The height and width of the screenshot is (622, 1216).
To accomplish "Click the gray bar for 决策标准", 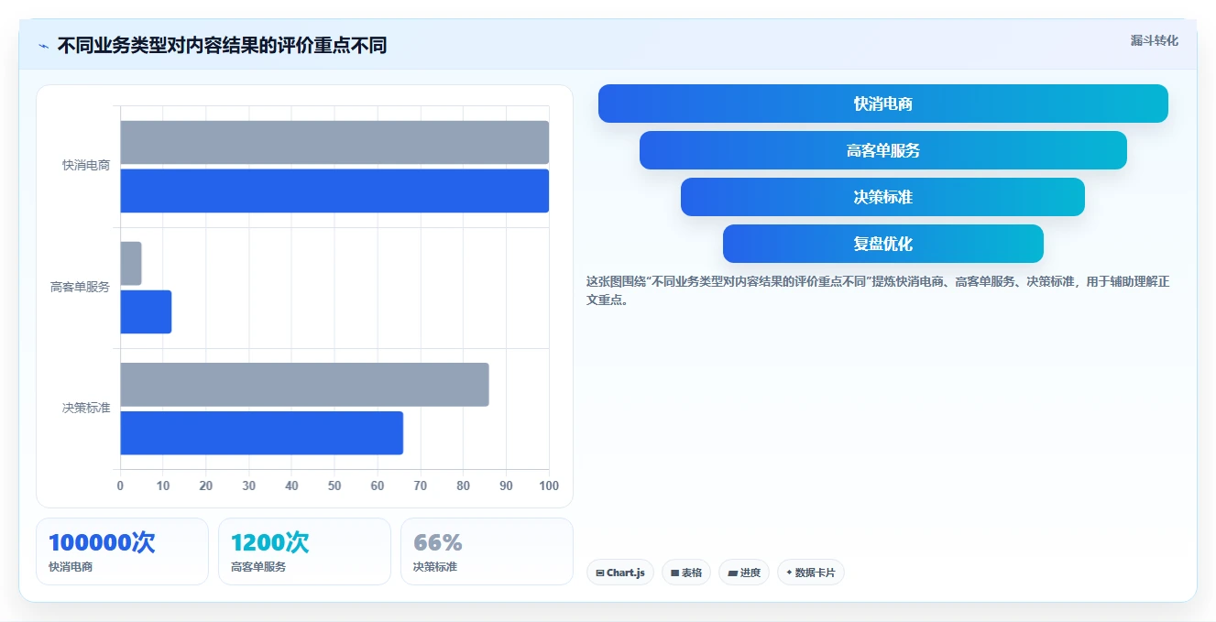I will 304,385.
